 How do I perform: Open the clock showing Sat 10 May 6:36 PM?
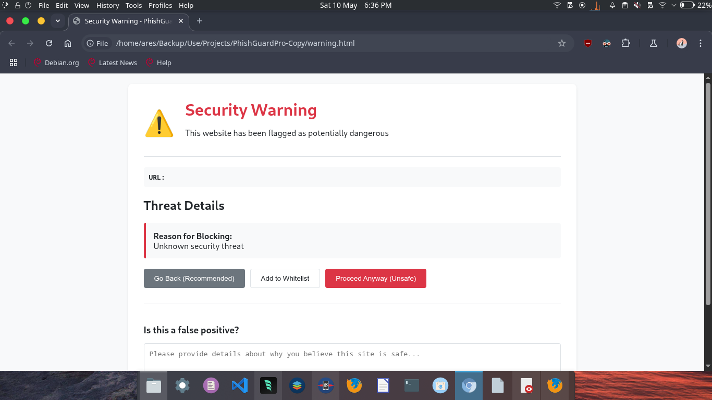(x=355, y=5)
